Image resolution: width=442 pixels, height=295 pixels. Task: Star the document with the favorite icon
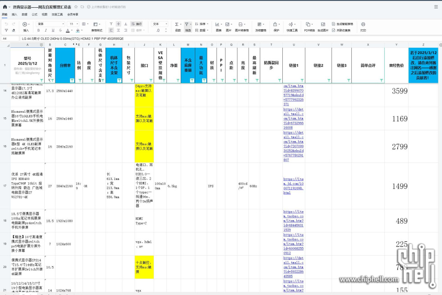tap(76, 7)
